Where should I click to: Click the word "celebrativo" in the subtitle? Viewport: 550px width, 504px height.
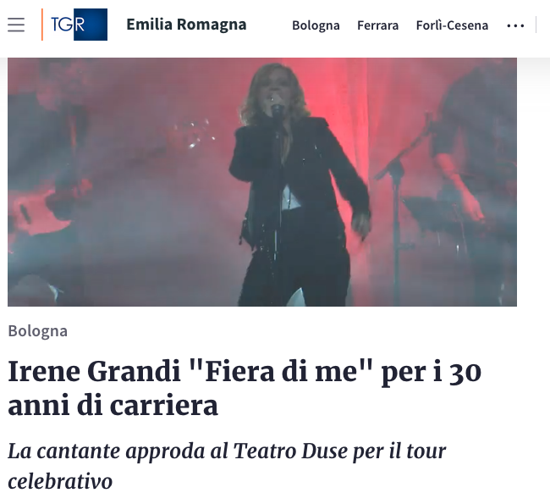click(60, 481)
